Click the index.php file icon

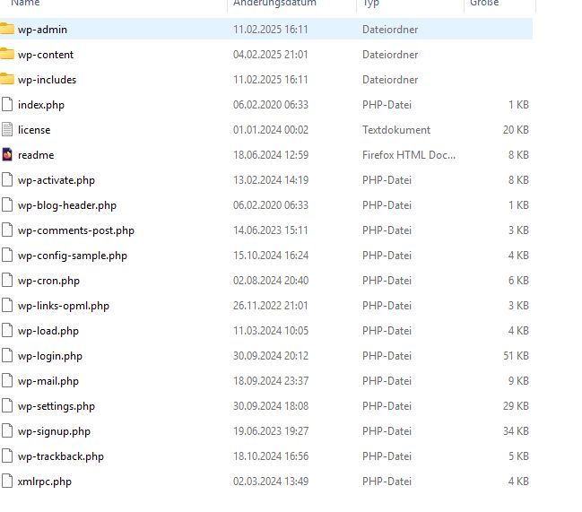8,105
